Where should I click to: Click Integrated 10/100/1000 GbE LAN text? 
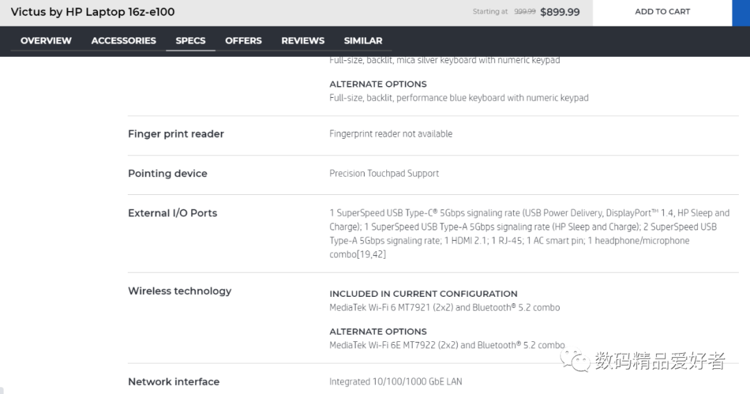(396, 382)
